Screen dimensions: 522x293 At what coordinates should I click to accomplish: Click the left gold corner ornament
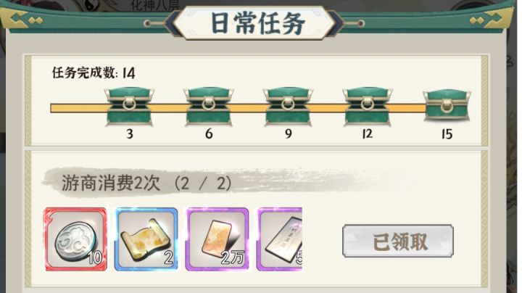(x=25, y=19)
